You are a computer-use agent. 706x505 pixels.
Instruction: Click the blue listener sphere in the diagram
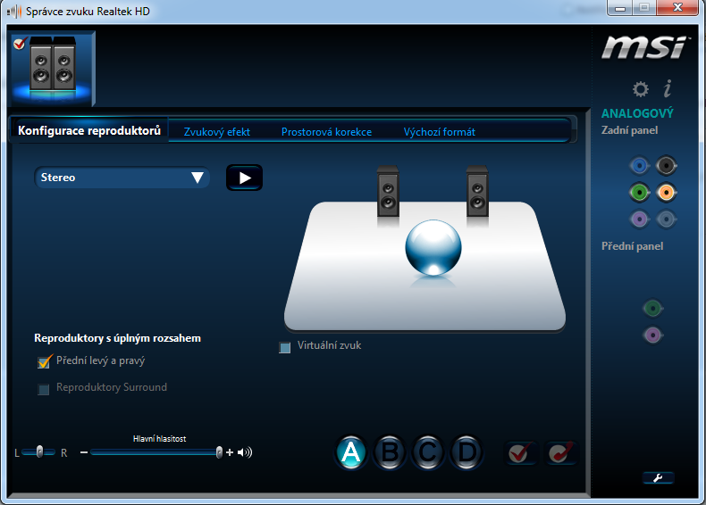[x=433, y=247]
